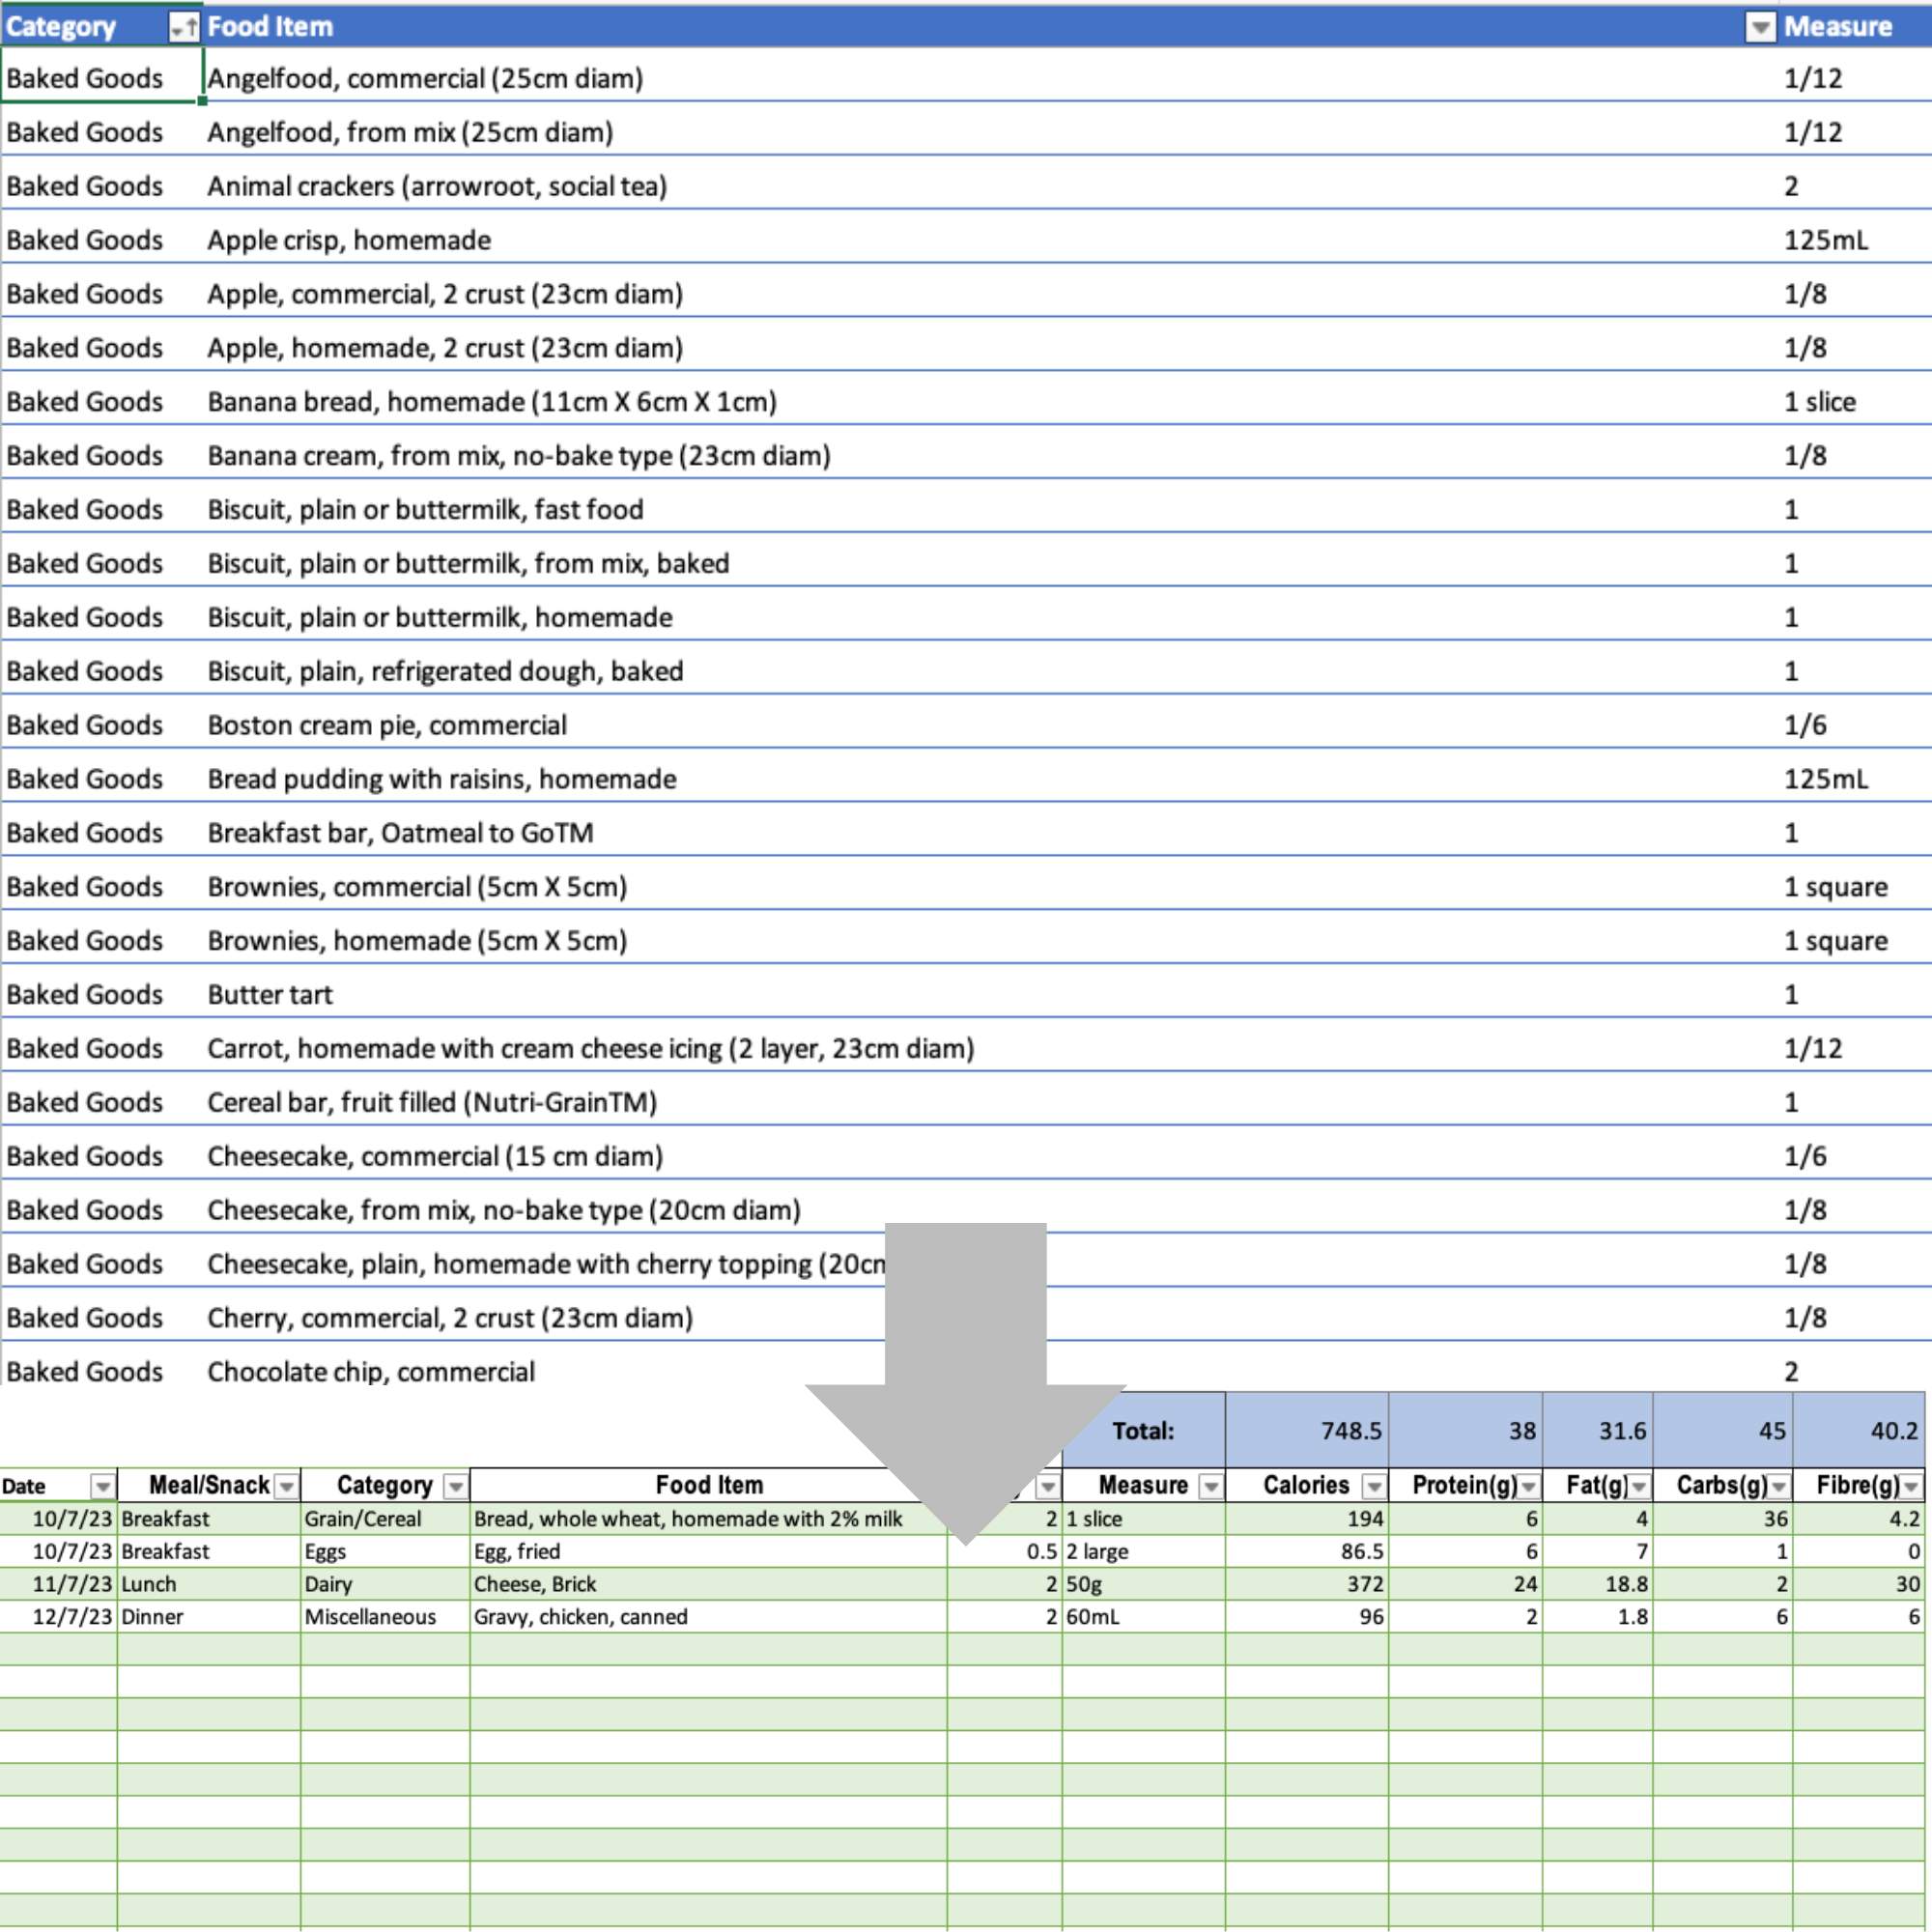1932x1932 pixels.
Task: Open the top Food Item column filter
Action: 1761,28
